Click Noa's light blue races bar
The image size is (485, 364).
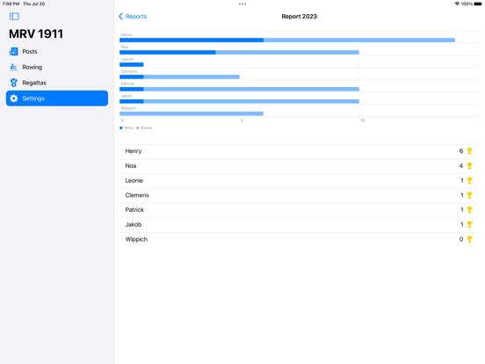coord(287,52)
